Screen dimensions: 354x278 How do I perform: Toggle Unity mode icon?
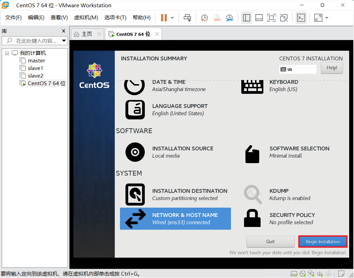(284, 18)
